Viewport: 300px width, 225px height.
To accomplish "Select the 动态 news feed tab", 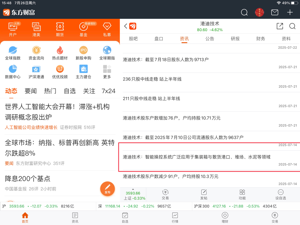I will pos(11,91).
